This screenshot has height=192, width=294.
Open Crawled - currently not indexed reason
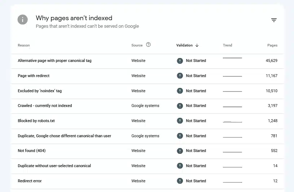(x=45, y=106)
